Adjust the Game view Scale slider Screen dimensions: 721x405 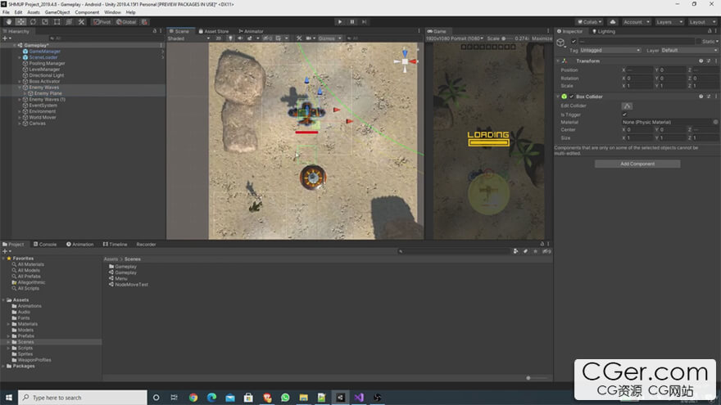508,38
